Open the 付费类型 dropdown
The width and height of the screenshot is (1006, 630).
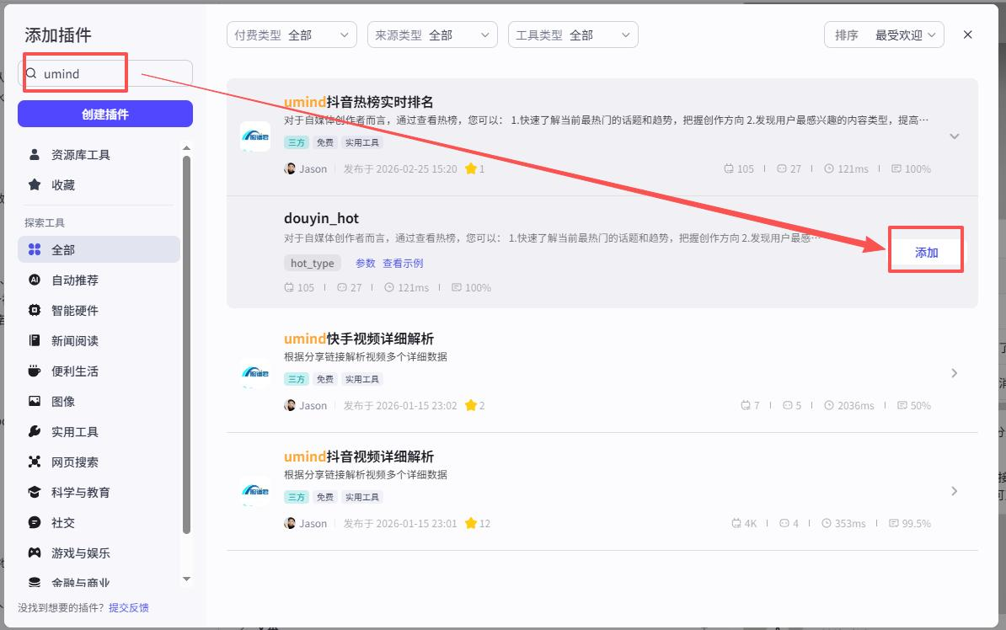292,35
